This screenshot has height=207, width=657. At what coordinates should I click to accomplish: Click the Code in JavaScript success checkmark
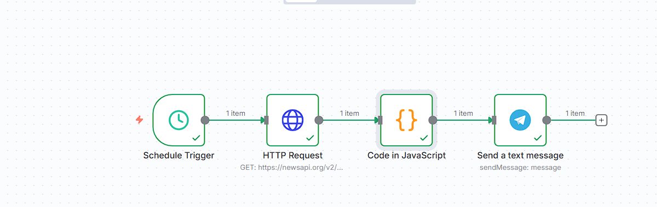point(424,138)
